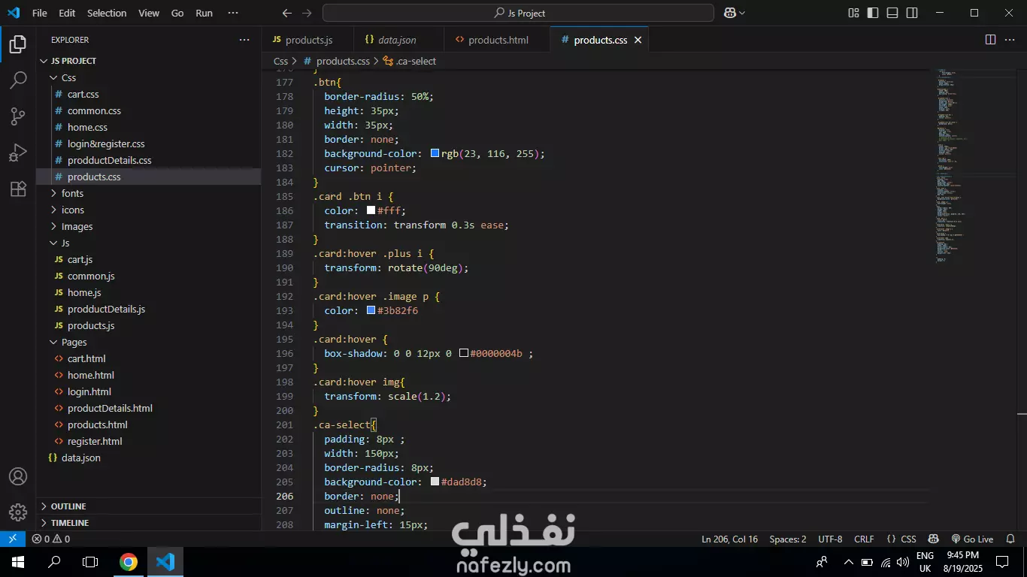Viewport: 1027px width, 577px height.
Task: Open Windows taskbar search
Action: pyautogui.click(x=54, y=562)
